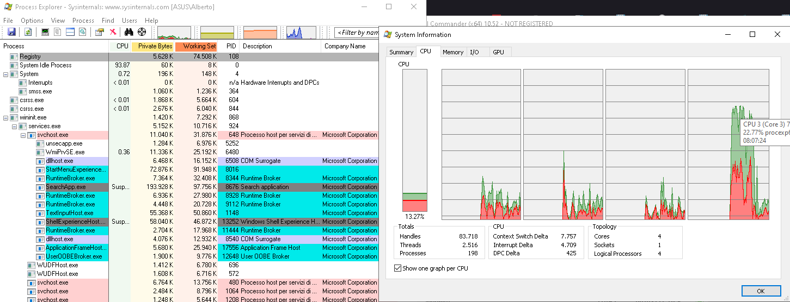Image resolution: width=790 pixels, height=302 pixels.
Task: Click the binoculars Find Handle icon
Action: click(129, 32)
